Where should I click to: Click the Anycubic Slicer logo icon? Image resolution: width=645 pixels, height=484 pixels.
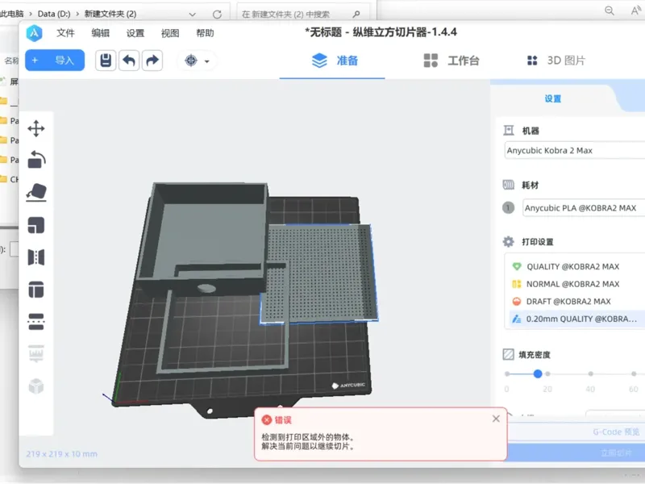click(x=34, y=33)
